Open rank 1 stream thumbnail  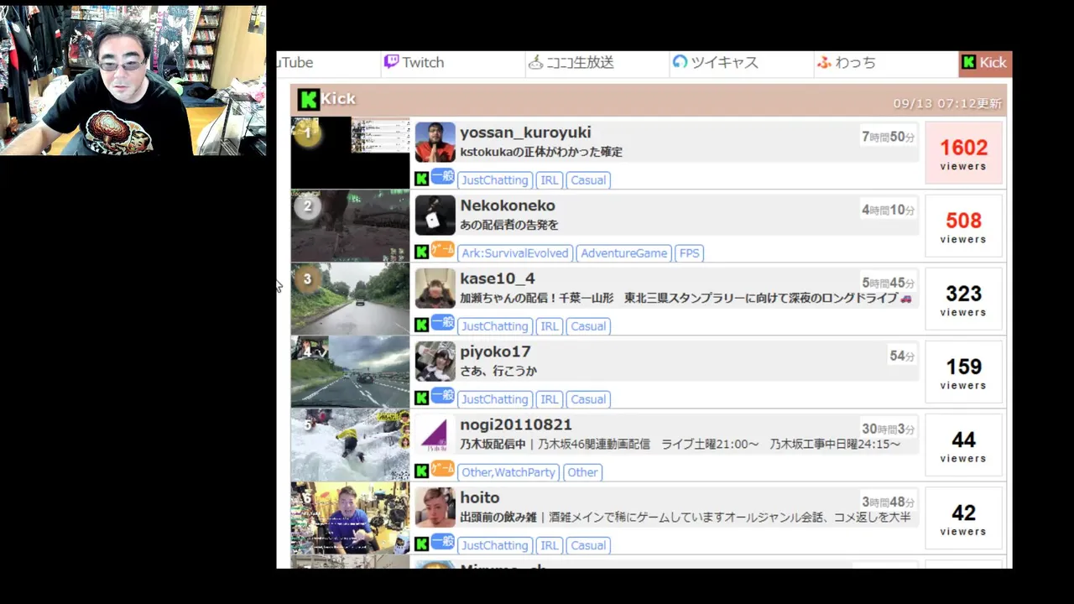350,153
